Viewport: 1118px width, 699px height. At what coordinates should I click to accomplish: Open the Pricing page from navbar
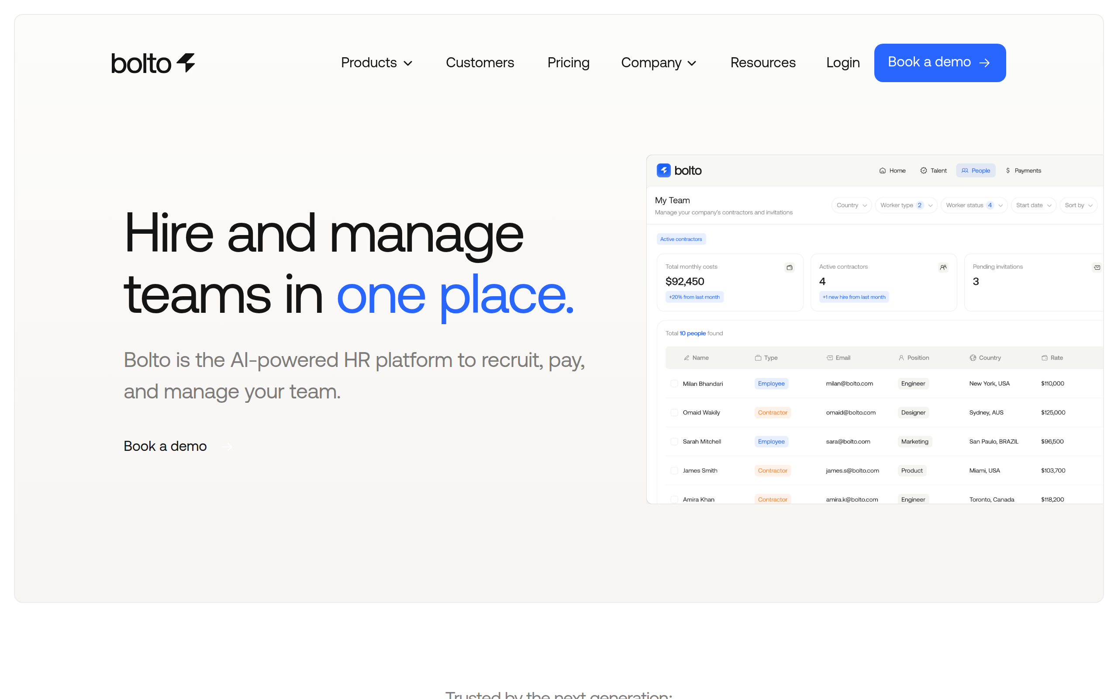tap(568, 63)
